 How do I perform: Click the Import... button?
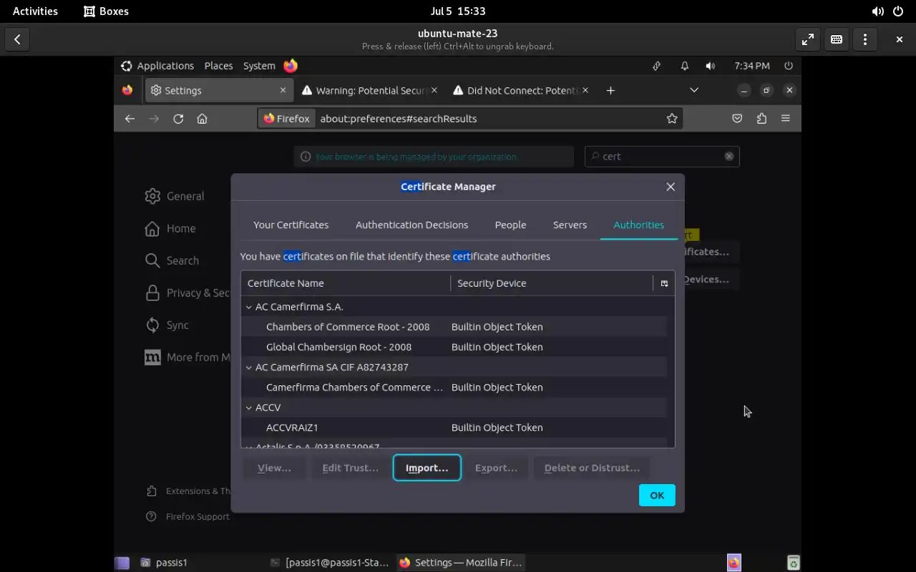(427, 468)
